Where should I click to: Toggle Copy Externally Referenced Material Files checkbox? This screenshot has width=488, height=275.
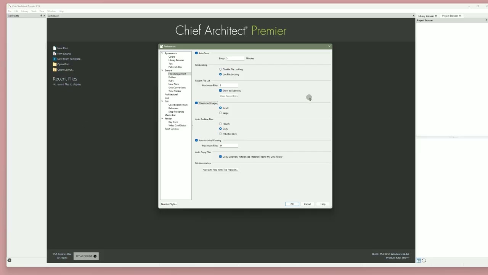(x=220, y=157)
